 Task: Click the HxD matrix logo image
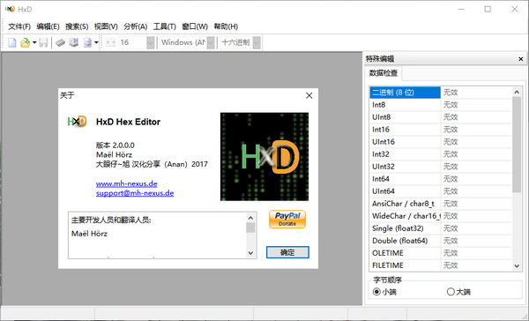[264, 157]
